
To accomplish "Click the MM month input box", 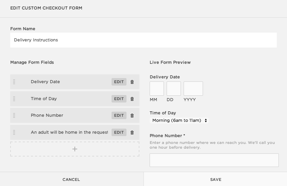I will tap(157, 89).
